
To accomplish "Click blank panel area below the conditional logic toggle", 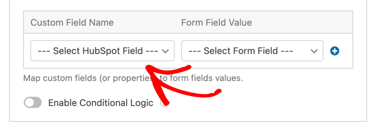I will (x=187, y=115).
